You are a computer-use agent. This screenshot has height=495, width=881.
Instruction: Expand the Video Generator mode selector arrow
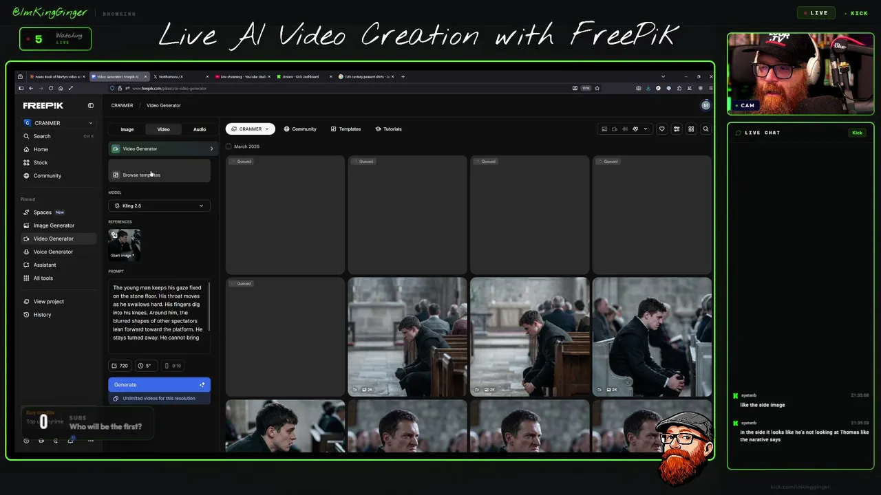coord(211,148)
